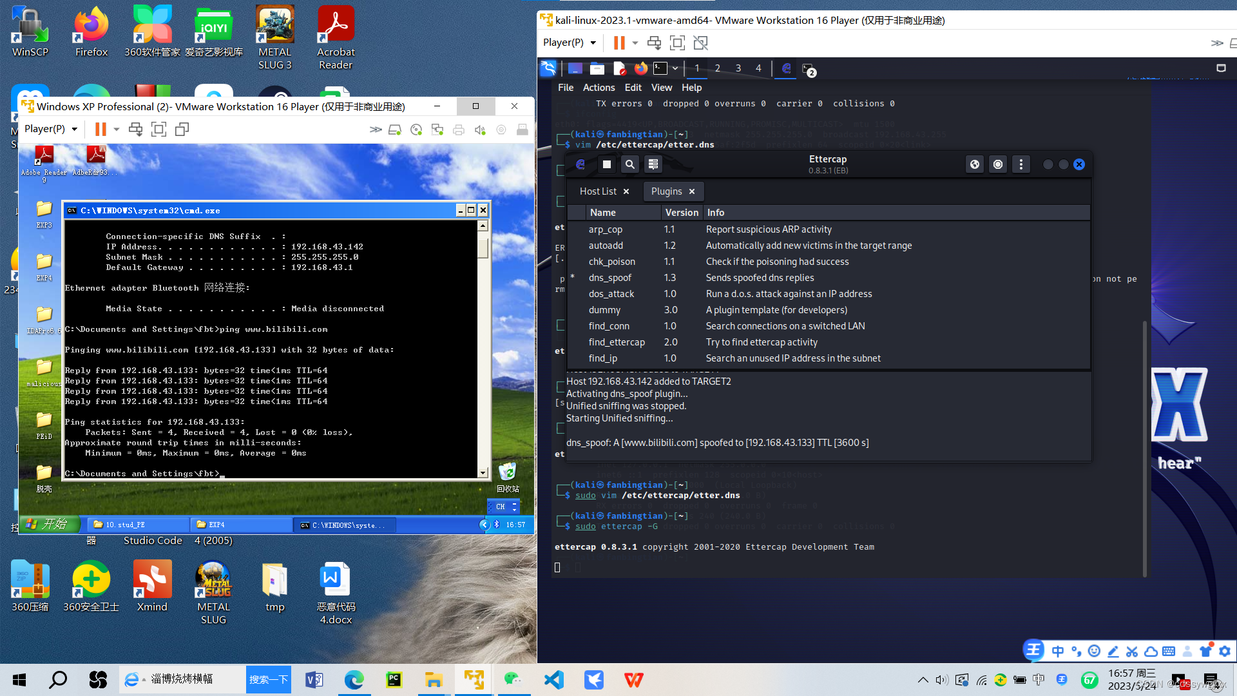Open the text editor icon in Kali panel

(619, 68)
